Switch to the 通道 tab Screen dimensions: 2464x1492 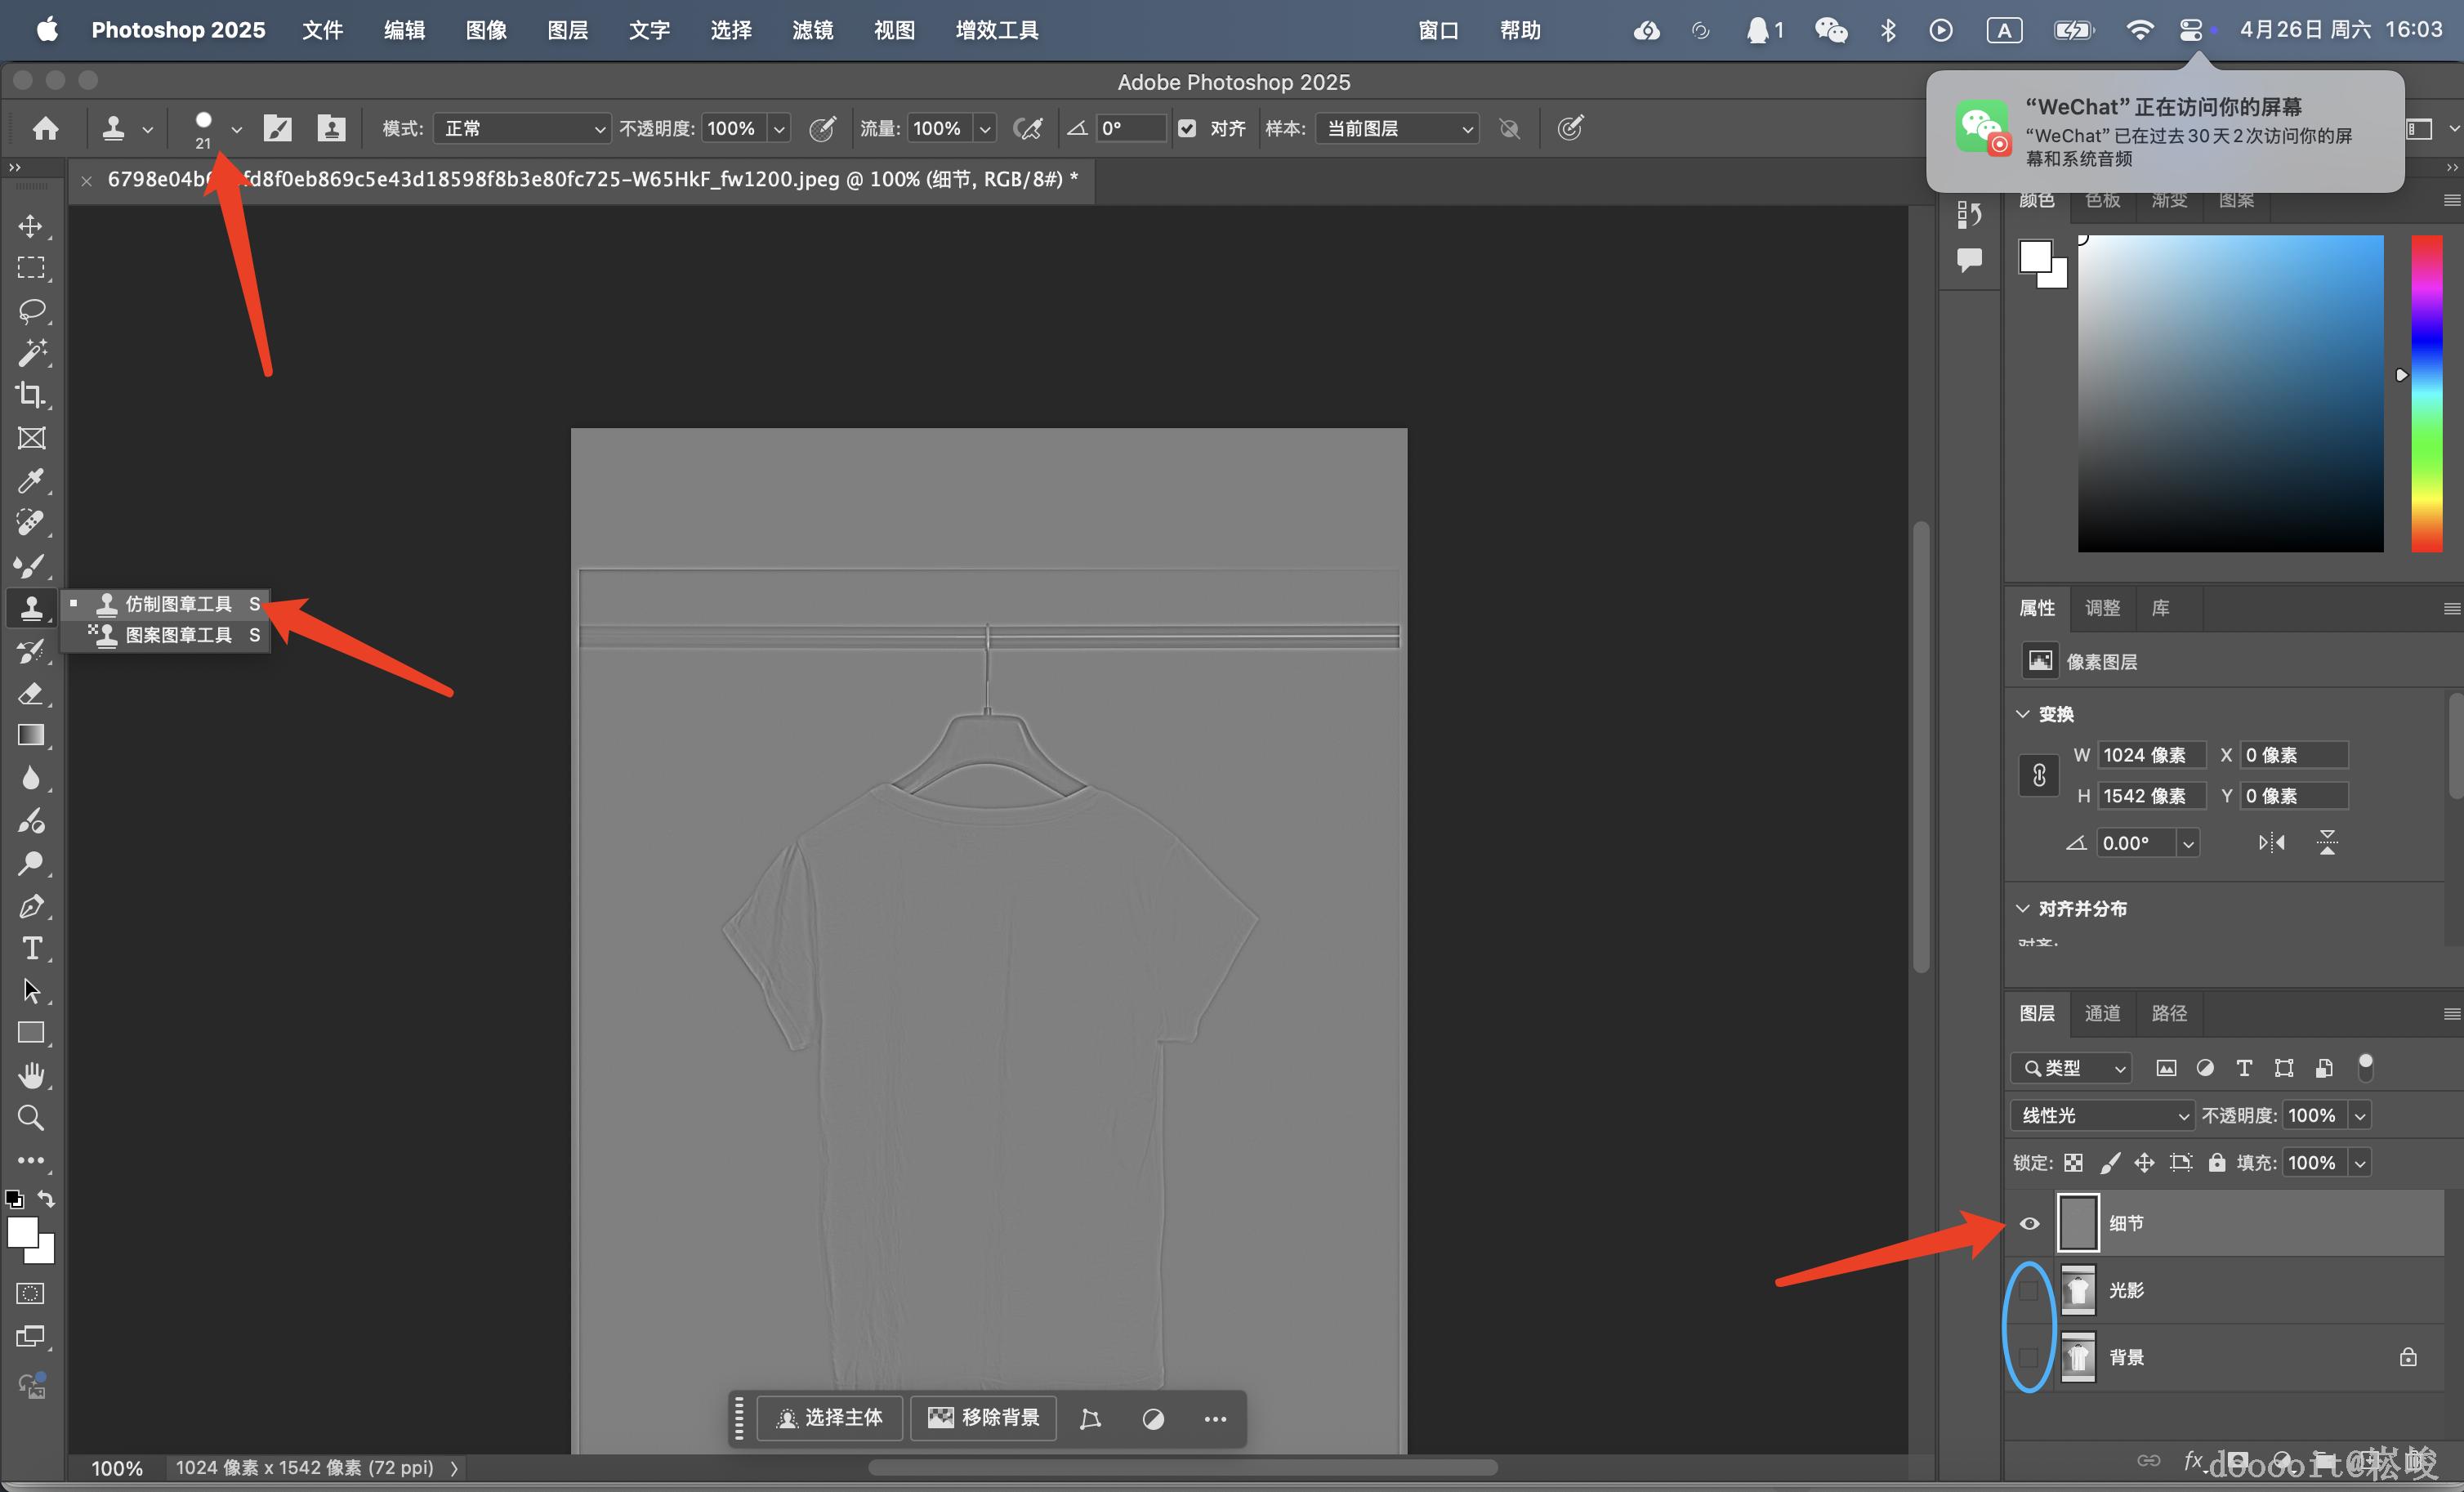click(x=2102, y=1013)
